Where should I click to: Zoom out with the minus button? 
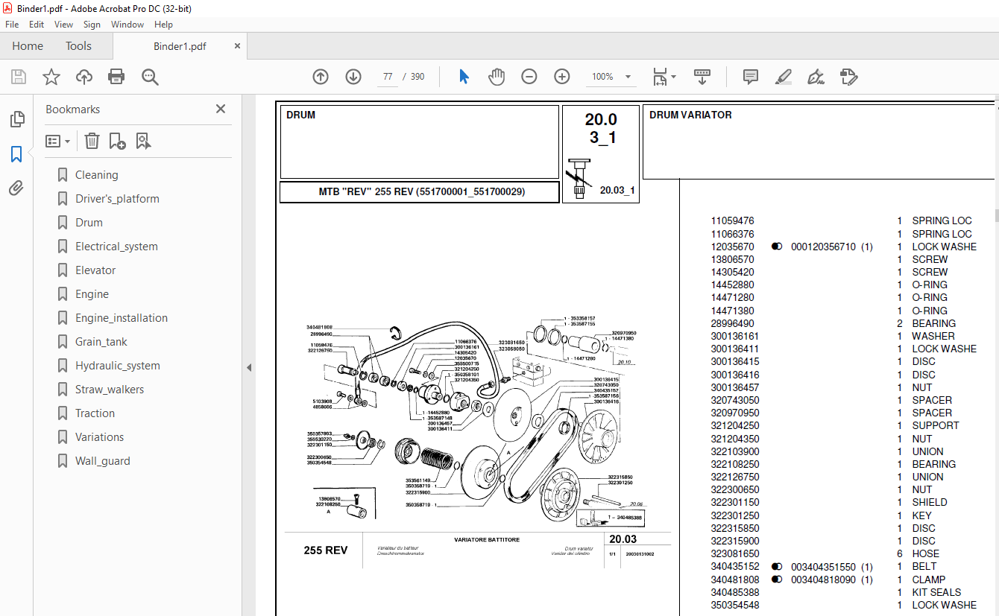pos(529,77)
